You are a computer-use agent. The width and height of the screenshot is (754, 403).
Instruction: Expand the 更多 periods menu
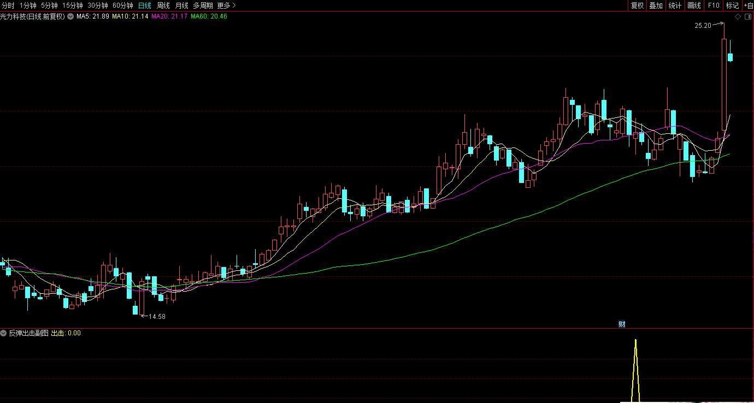pos(226,5)
